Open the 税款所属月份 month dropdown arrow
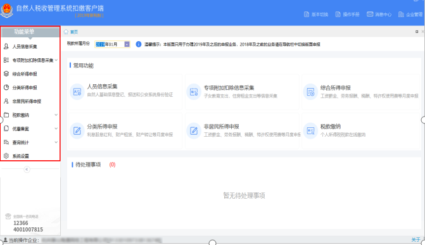 point(127,44)
